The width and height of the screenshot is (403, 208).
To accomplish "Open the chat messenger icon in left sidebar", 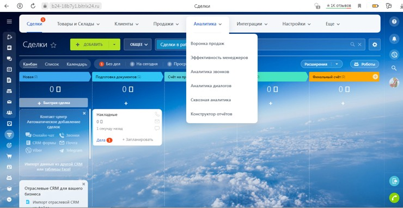I will pyautogui.click(x=9, y=59).
